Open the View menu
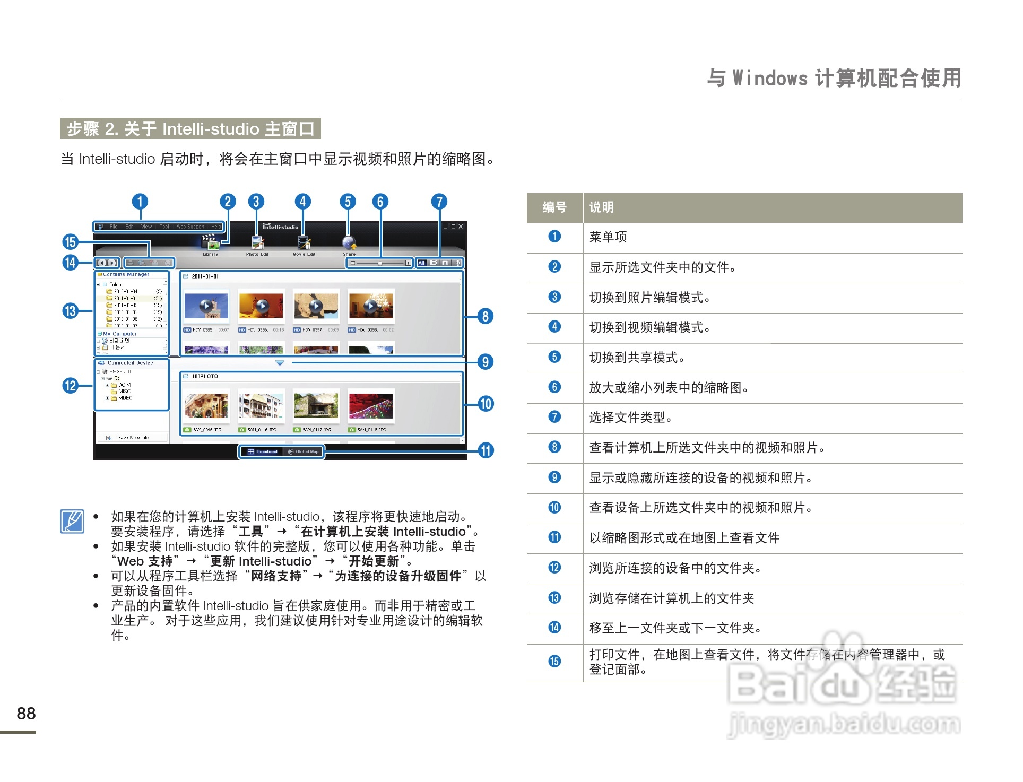Screen dimensions: 1023x782 point(146,227)
